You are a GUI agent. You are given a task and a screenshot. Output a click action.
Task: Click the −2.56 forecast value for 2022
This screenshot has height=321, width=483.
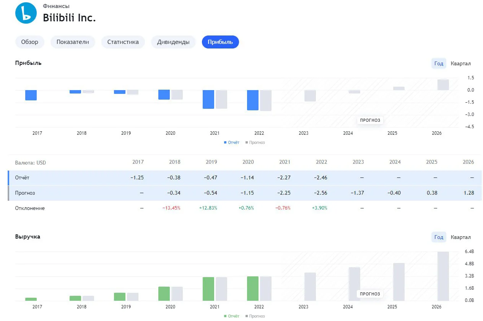(320, 193)
